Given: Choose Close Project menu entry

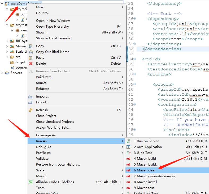Looking at the screenshot, I should pyautogui.click(x=46, y=116).
